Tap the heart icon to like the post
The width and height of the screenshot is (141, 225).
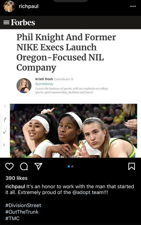(x=10, y=166)
